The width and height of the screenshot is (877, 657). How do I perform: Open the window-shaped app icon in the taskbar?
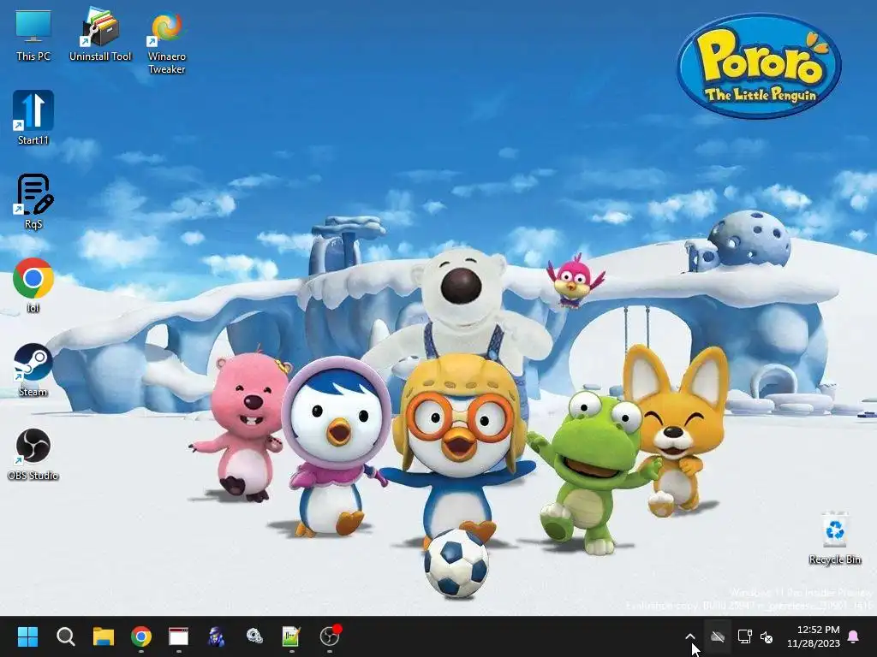click(x=178, y=636)
